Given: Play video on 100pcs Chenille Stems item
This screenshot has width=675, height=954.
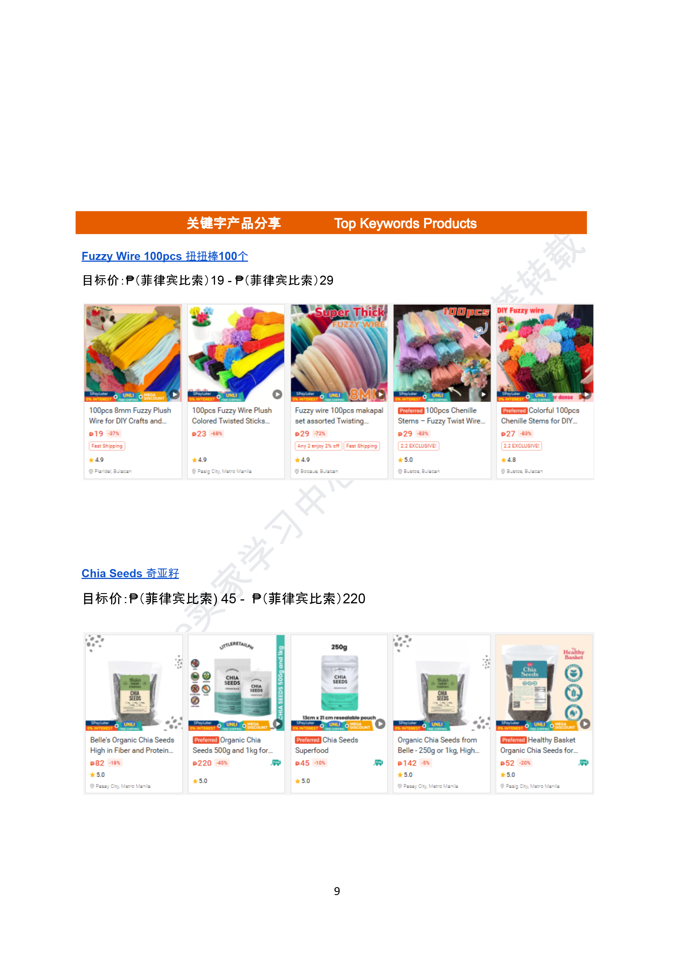Looking at the screenshot, I should point(483,394).
